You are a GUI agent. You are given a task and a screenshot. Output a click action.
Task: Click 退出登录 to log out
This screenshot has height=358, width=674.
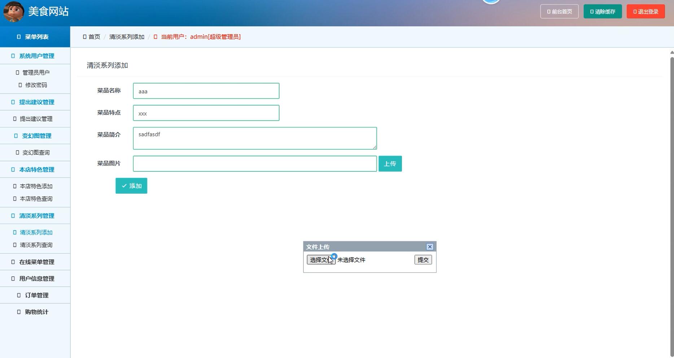(645, 12)
